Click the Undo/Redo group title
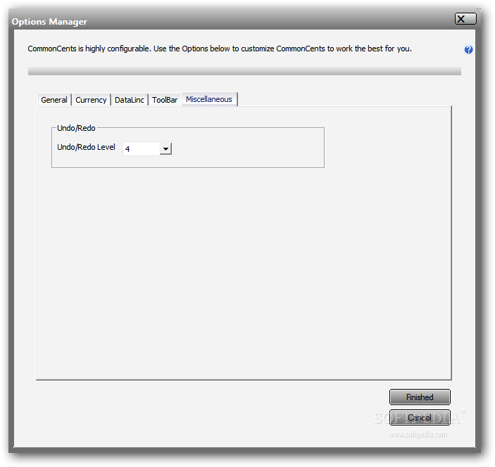This screenshot has height=467, width=495. (76, 128)
